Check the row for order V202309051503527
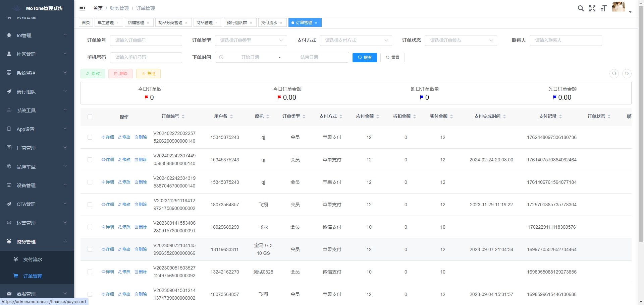Screen dimensions: 644x305 (90, 272)
